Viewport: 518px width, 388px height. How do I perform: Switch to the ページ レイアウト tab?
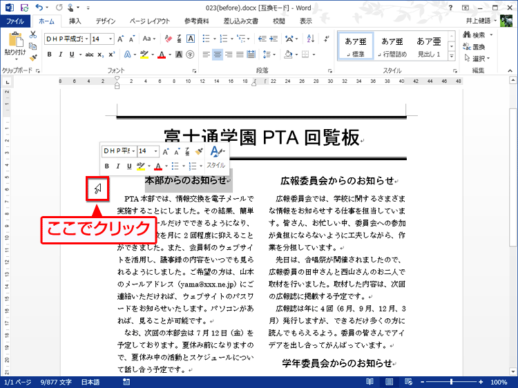[150, 21]
